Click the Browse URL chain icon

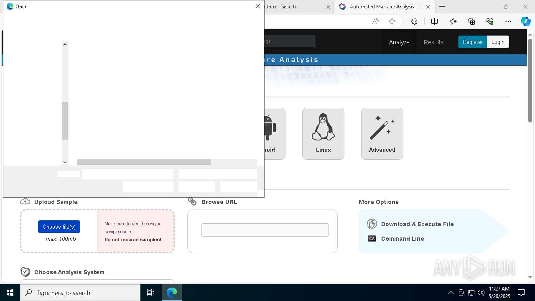click(x=192, y=202)
